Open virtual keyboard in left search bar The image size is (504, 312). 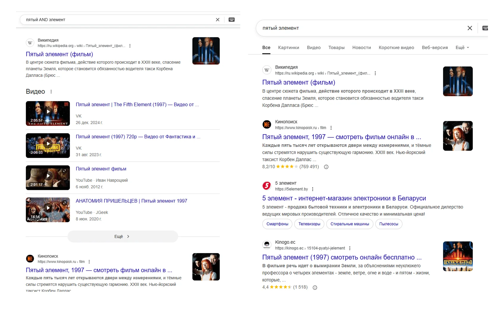[232, 20]
